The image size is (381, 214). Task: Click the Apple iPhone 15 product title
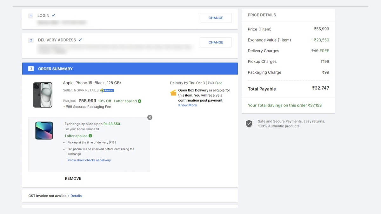pyautogui.click(x=92, y=83)
